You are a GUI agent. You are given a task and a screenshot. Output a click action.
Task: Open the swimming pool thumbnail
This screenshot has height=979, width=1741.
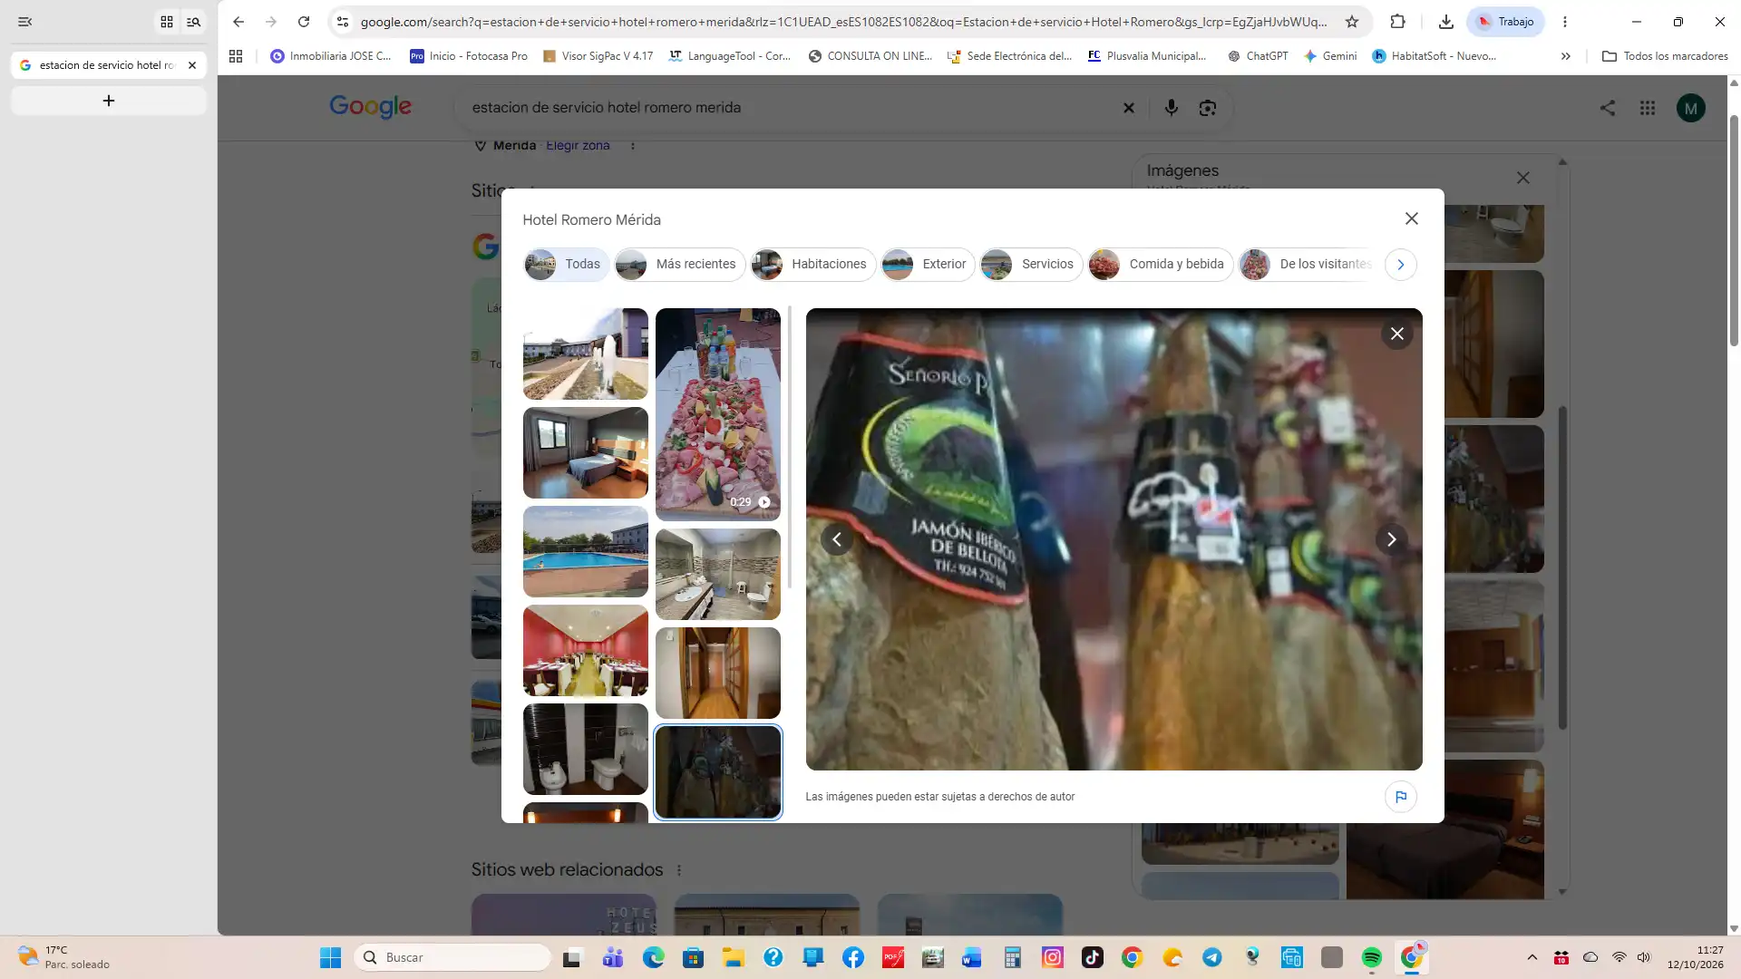585,551
